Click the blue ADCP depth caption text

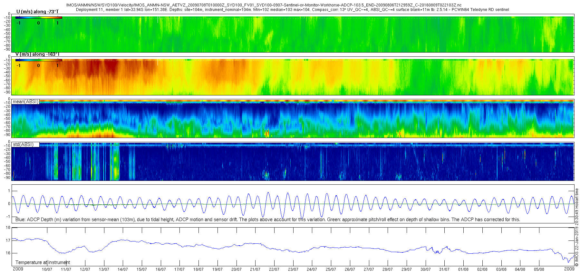267,220
